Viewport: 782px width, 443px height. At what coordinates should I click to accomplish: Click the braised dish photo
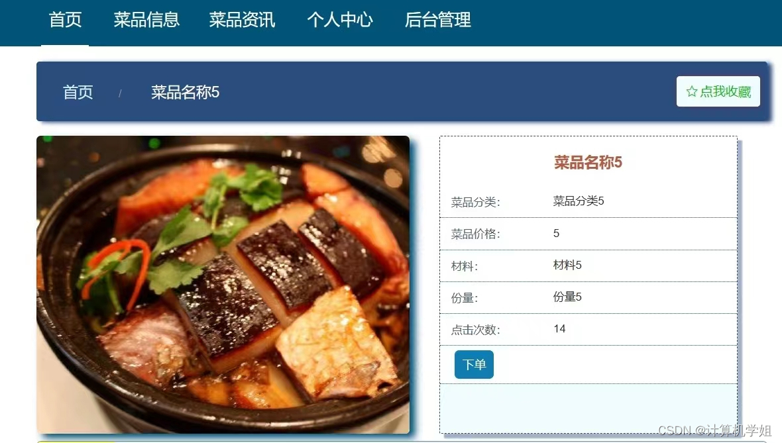click(x=223, y=285)
